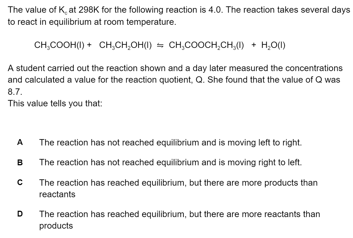
Task: Pick 'more products than reactants' answer text
Action: [x=178, y=188]
